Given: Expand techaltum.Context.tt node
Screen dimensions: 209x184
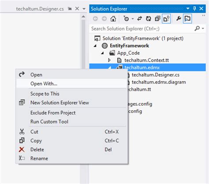Looking at the screenshot, I should (109, 60).
